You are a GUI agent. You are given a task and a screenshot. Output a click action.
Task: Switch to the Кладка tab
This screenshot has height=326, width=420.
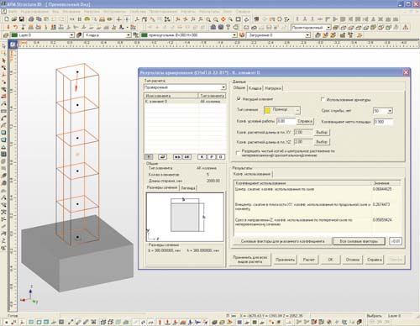pyautogui.click(x=255, y=88)
